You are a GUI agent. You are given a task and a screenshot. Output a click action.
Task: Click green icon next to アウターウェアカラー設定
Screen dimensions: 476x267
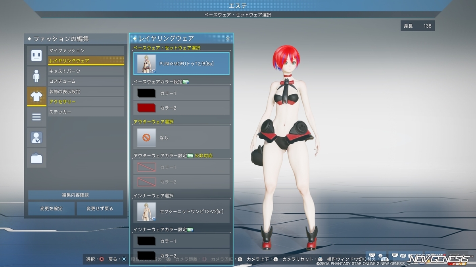click(190, 156)
